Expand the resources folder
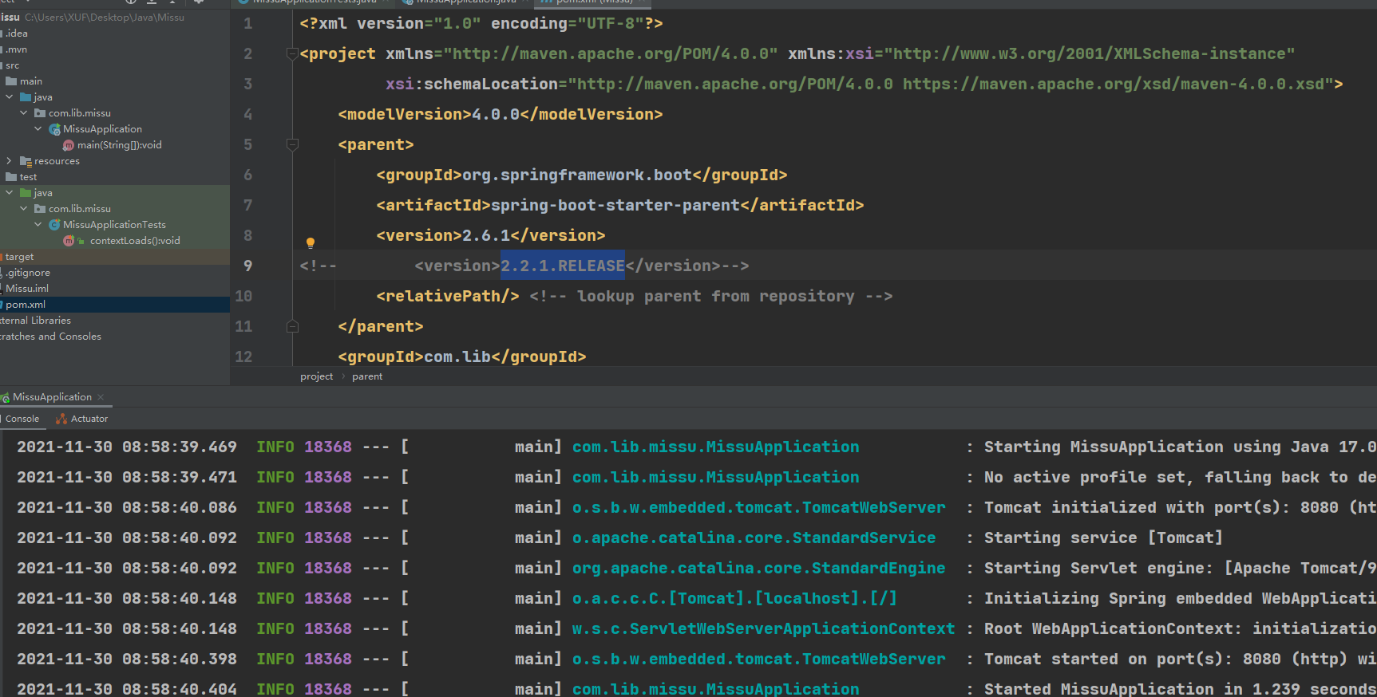The height and width of the screenshot is (697, 1377). (x=10, y=161)
